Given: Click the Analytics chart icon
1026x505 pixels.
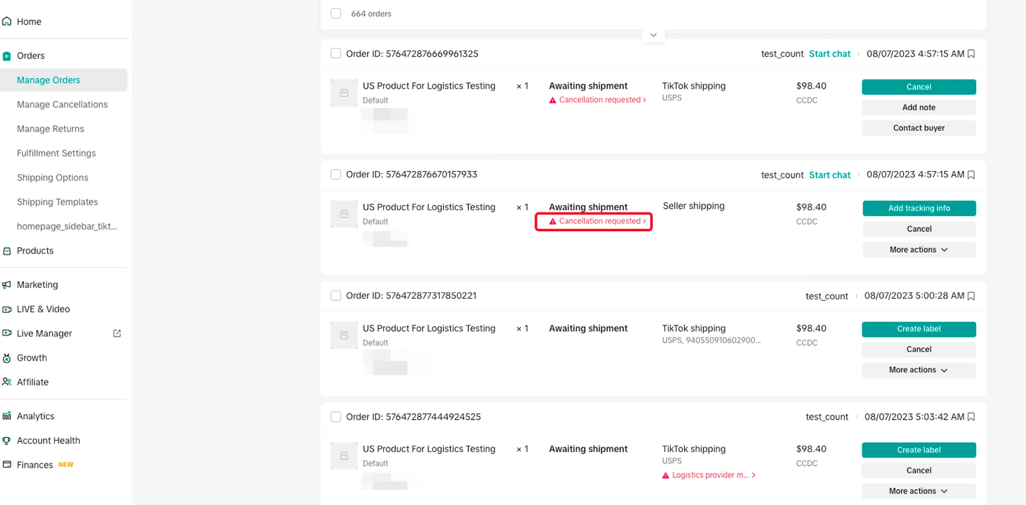Looking at the screenshot, I should click(7, 416).
